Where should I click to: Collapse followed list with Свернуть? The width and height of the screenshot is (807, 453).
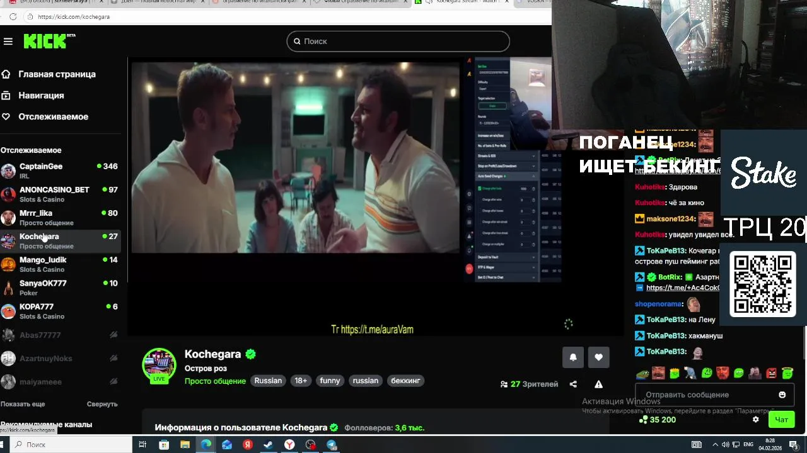[102, 404]
